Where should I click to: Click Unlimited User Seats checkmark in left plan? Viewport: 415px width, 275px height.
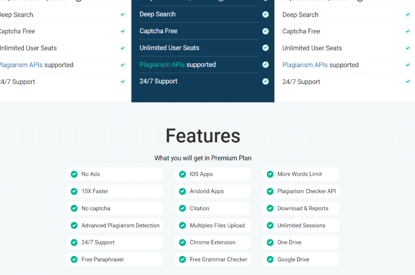click(x=122, y=48)
